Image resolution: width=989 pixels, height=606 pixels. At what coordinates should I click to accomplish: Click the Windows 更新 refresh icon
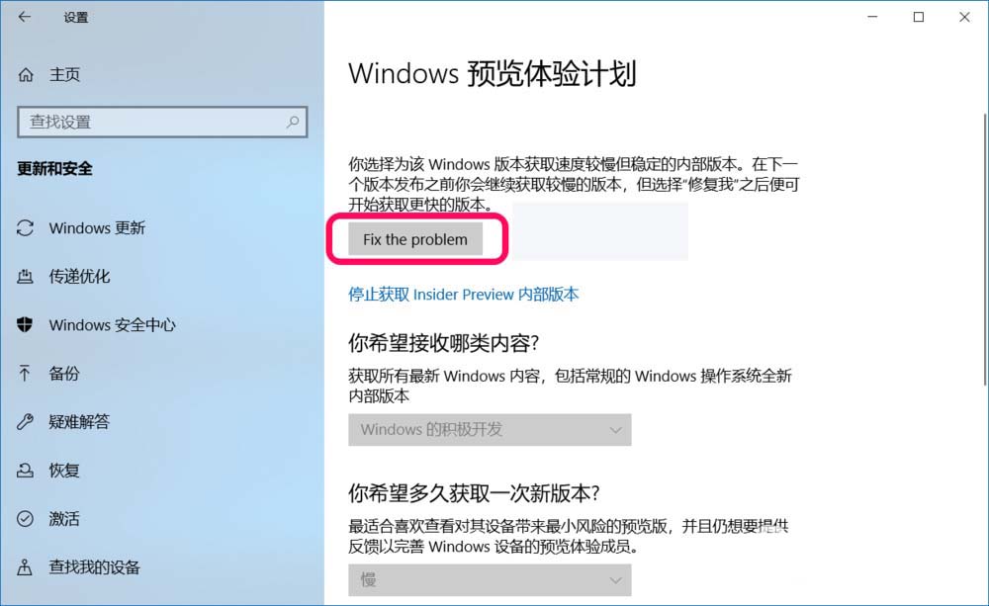coord(26,227)
